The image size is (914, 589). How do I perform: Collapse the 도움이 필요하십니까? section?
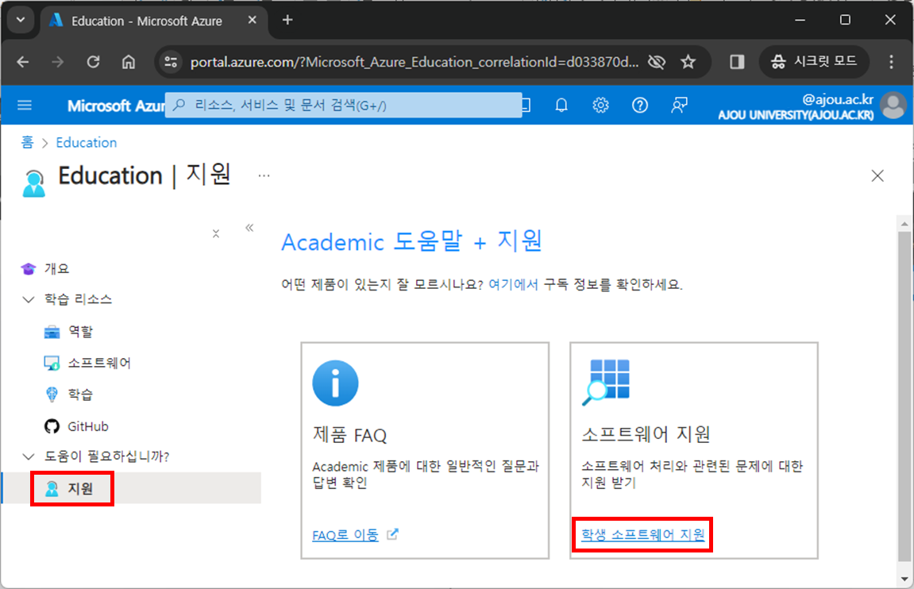pyautogui.click(x=28, y=456)
